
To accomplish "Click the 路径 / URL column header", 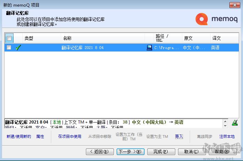I will 168,38.
